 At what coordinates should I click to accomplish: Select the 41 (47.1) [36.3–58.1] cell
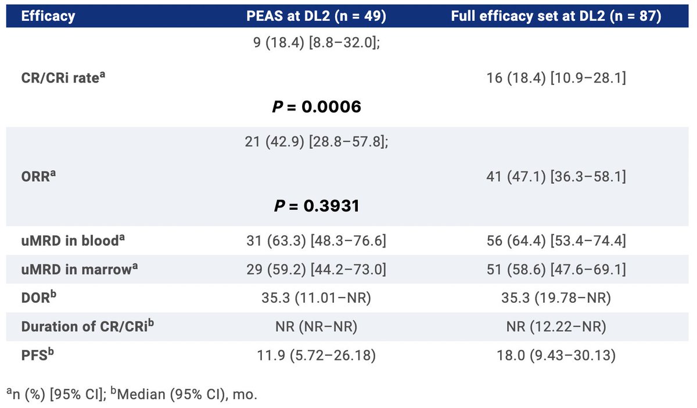coord(556,177)
